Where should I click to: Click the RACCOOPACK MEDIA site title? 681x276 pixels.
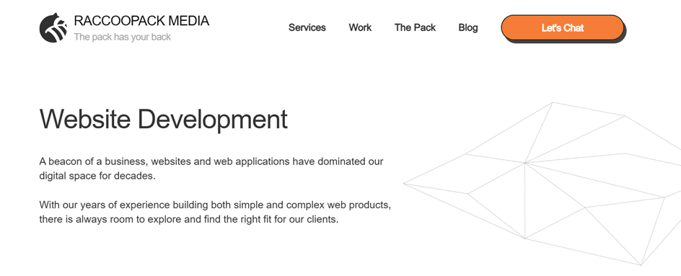click(x=141, y=21)
